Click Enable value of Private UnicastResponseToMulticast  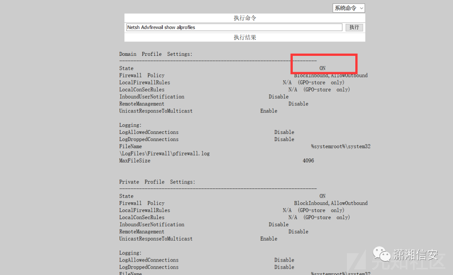[x=269, y=238]
